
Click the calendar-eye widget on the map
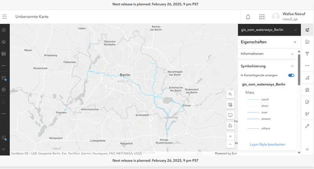click(x=230, y=105)
